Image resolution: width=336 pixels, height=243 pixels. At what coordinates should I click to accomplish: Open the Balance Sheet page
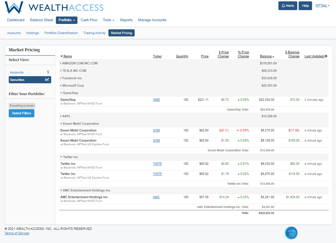[x=41, y=20]
